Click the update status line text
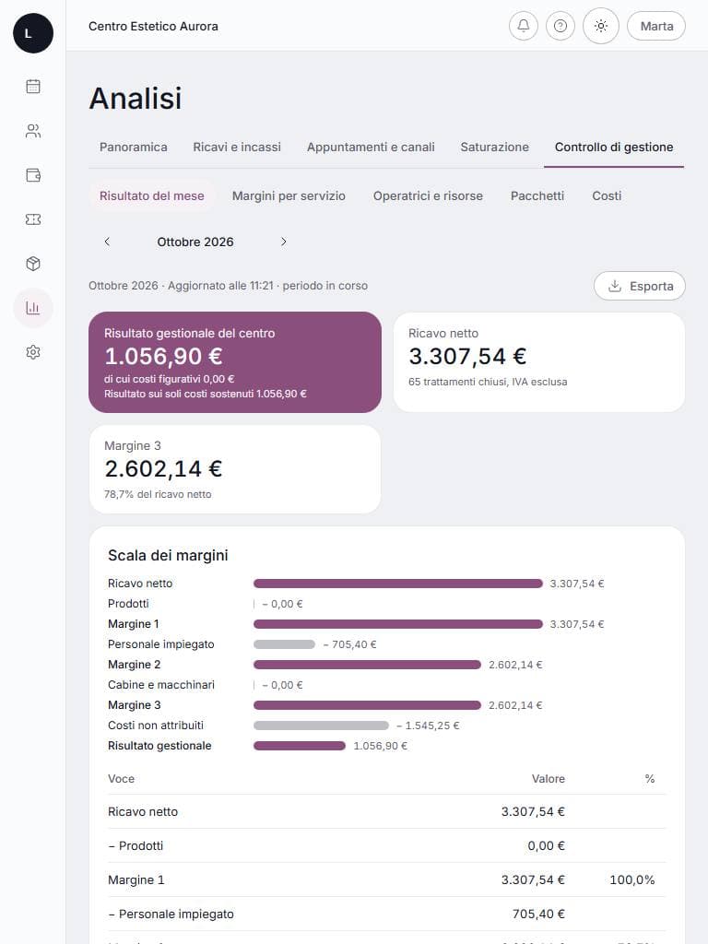The image size is (708, 944). pyautogui.click(x=229, y=286)
